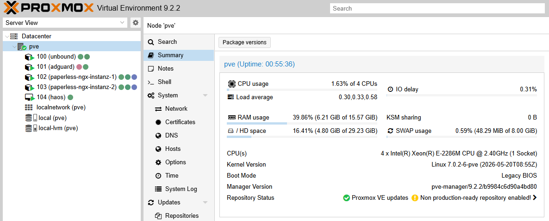Open the local-lvm (pve) storage icon
Screen dimensions: 549x221
(31, 128)
